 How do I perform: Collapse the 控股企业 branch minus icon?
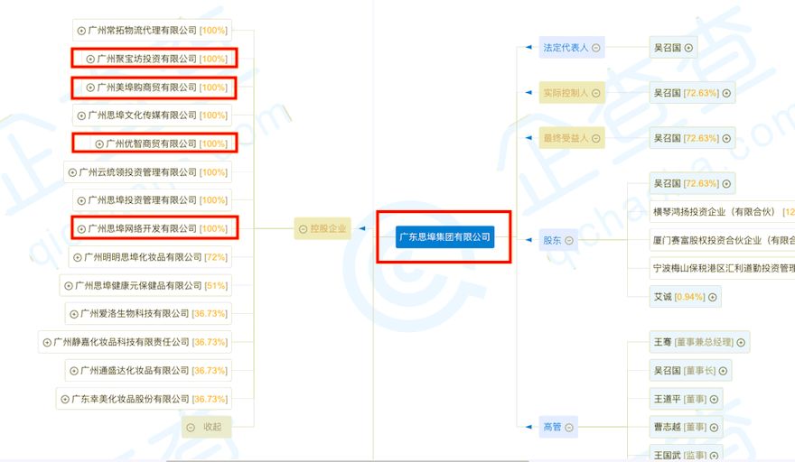304,229
